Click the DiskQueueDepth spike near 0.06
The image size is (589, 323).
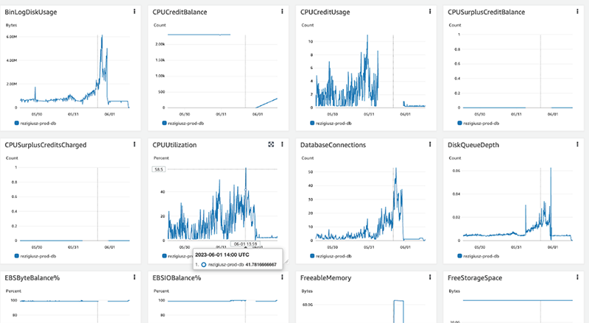(551, 168)
